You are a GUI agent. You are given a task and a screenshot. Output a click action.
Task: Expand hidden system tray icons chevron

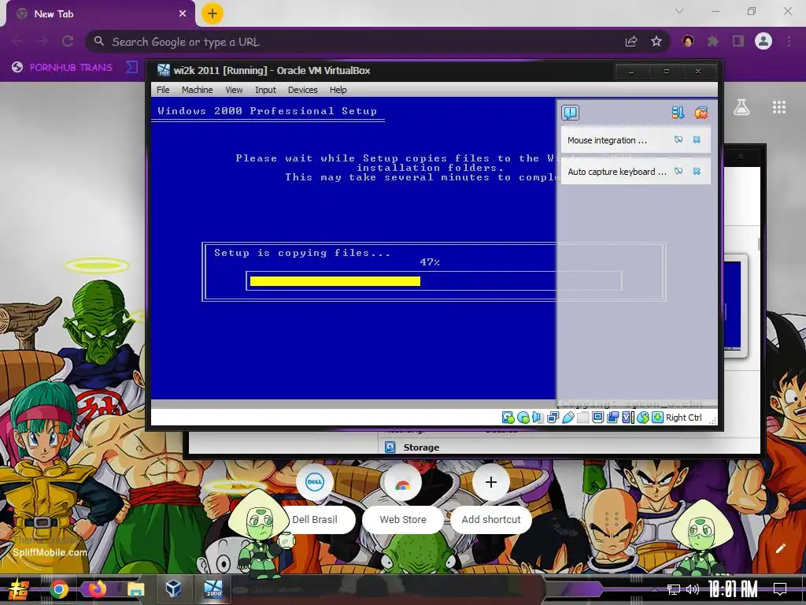tap(654, 589)
